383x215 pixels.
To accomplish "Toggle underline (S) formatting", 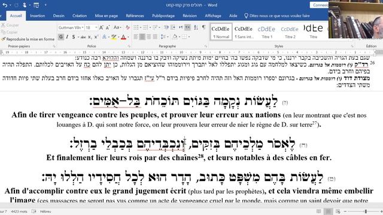I will point(73,37).
